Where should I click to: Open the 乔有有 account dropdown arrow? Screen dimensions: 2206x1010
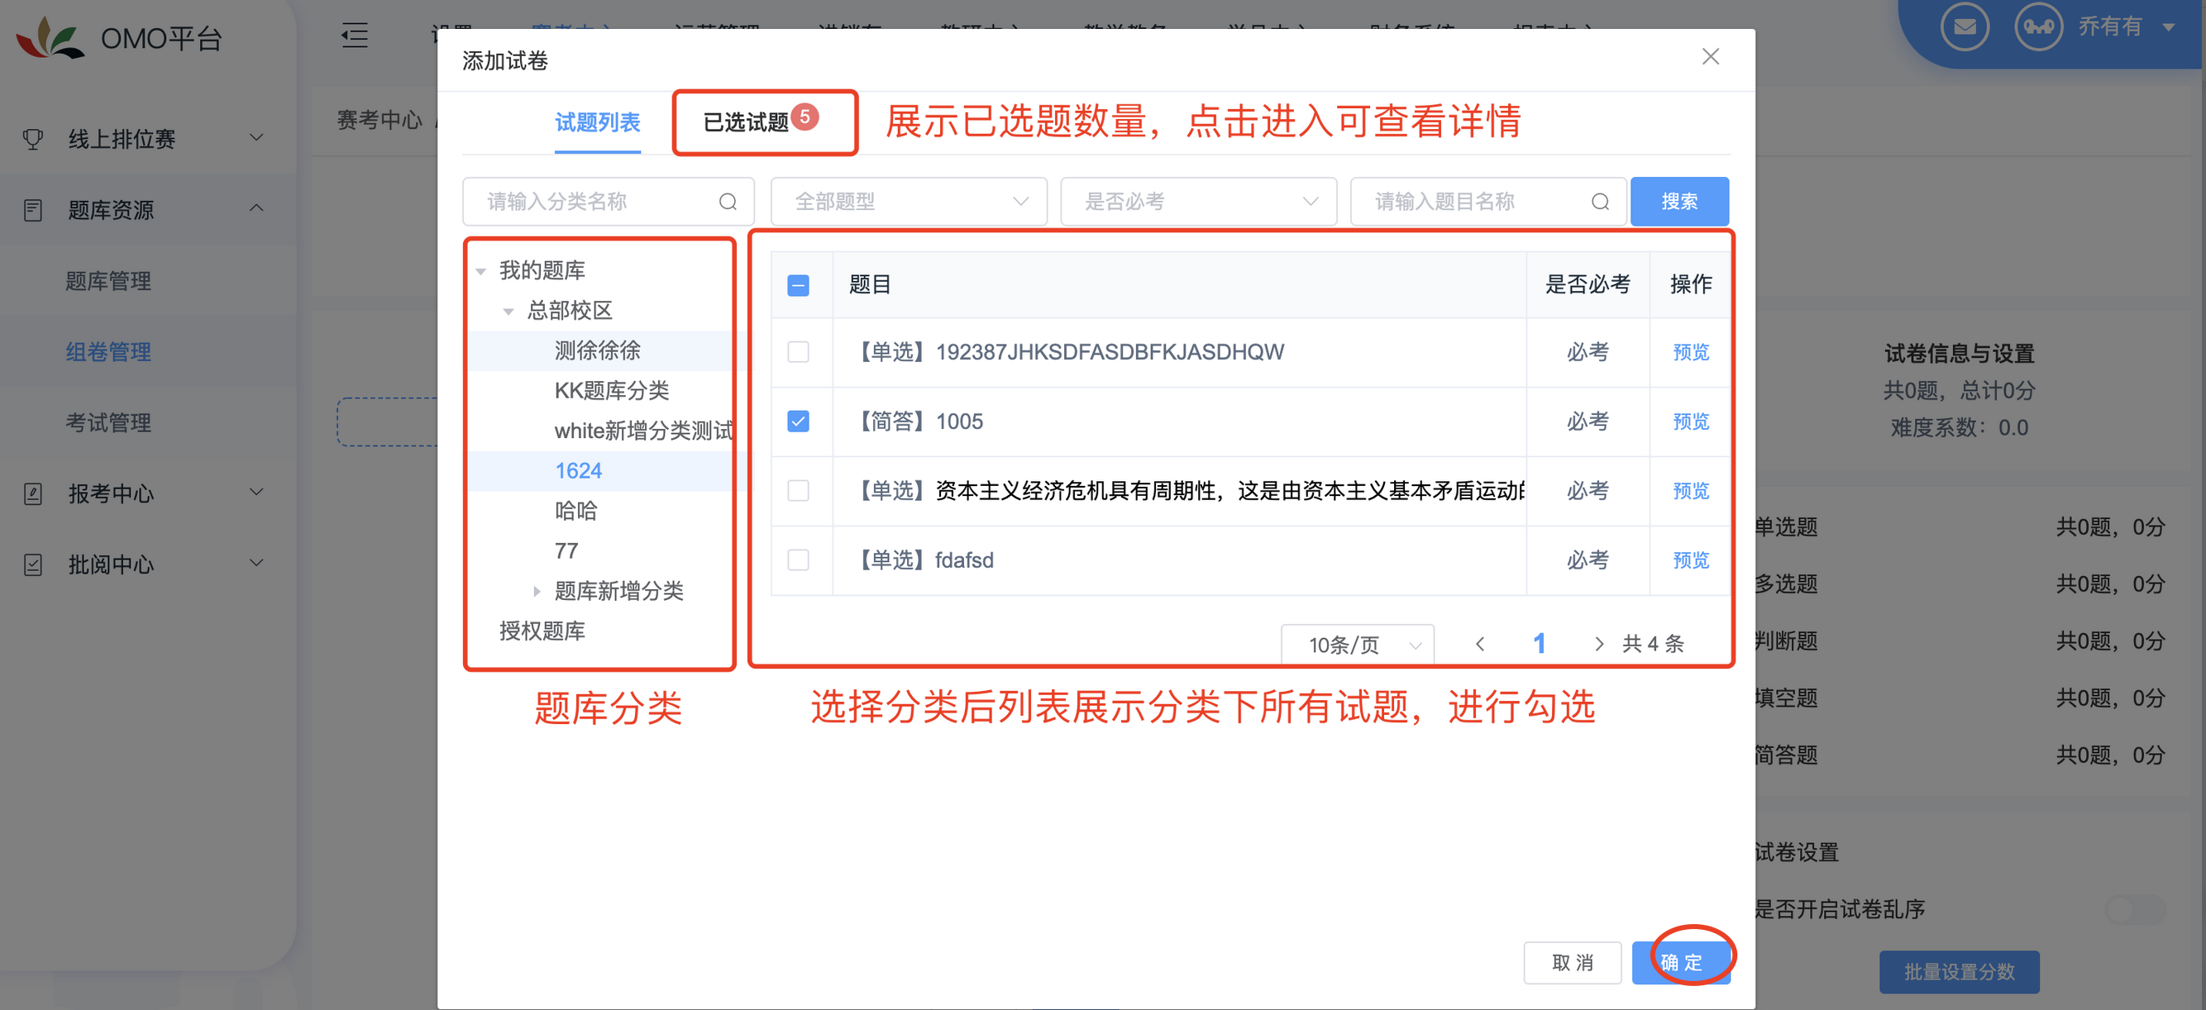pos(2169,26)
